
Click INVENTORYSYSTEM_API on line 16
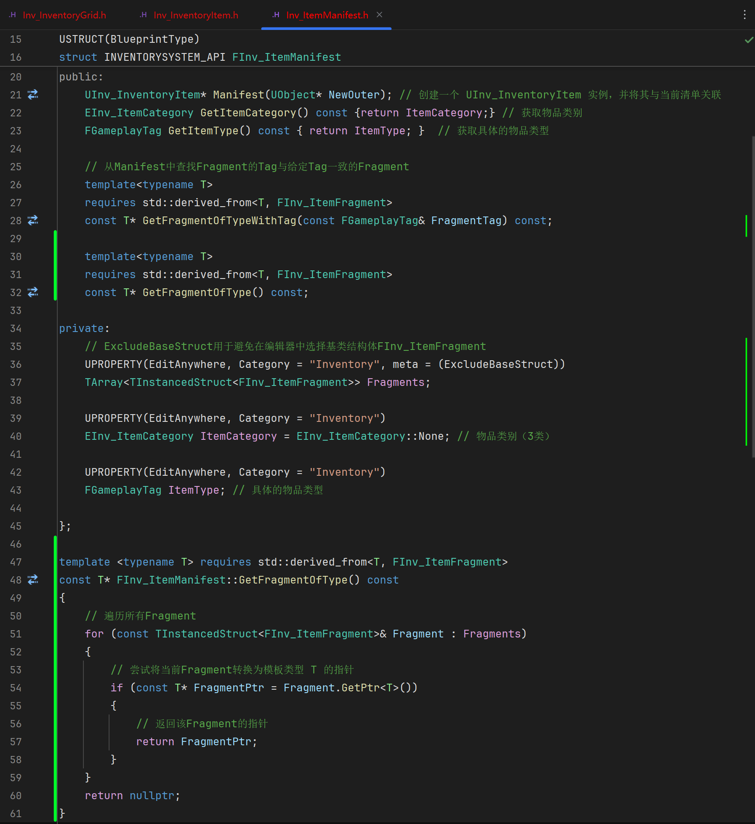click(165, 57)
